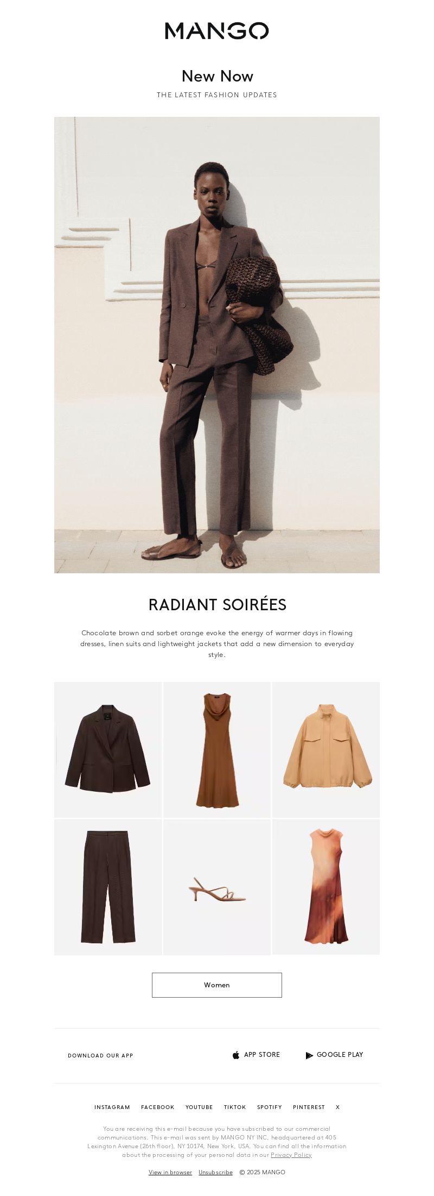
Task: Click the Apple App Store icon
Action: 236,1055
